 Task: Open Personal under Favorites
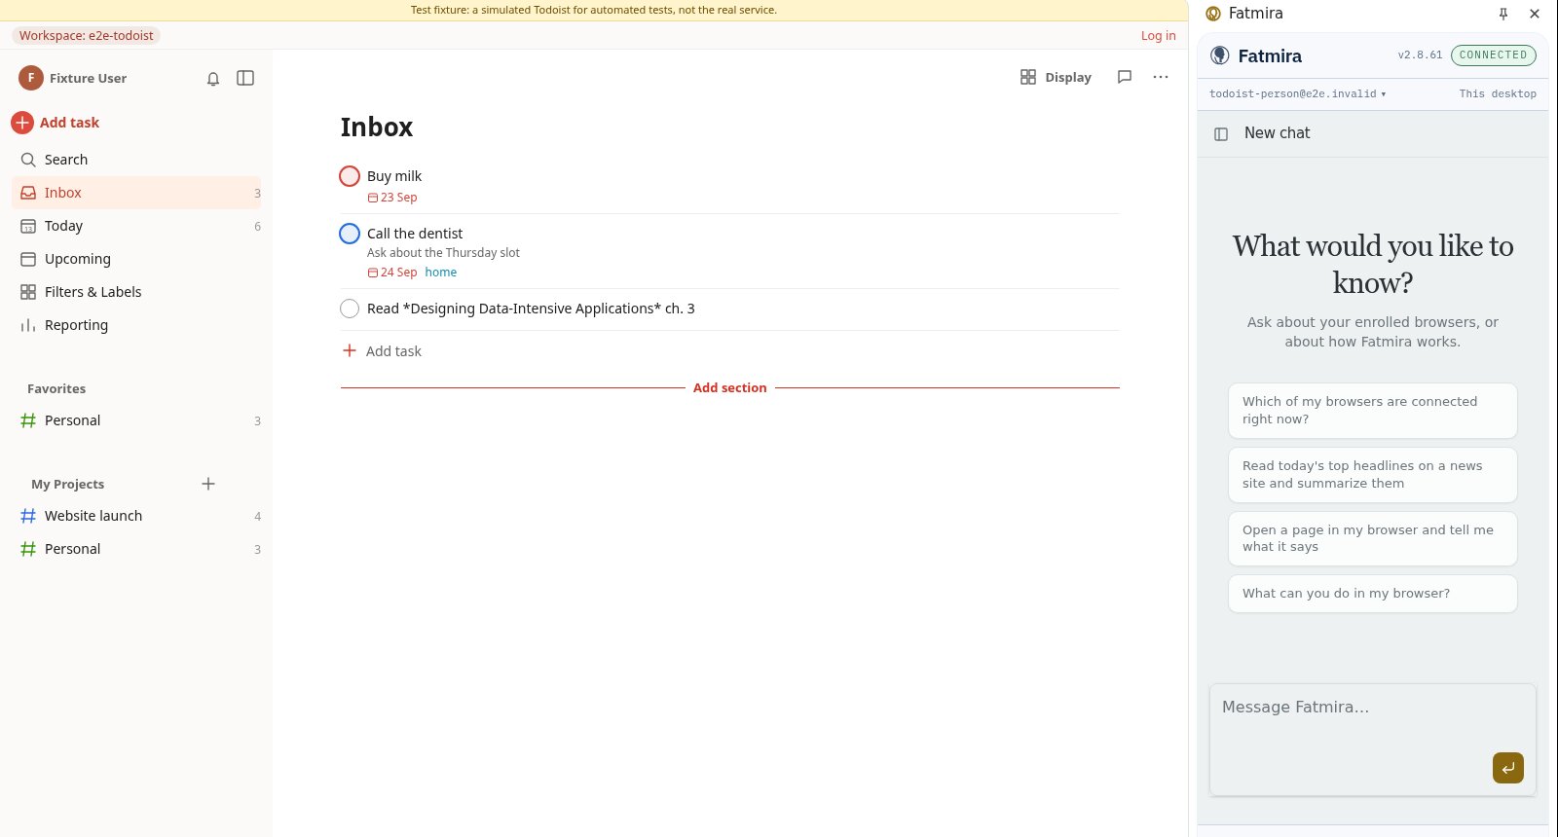136,420
